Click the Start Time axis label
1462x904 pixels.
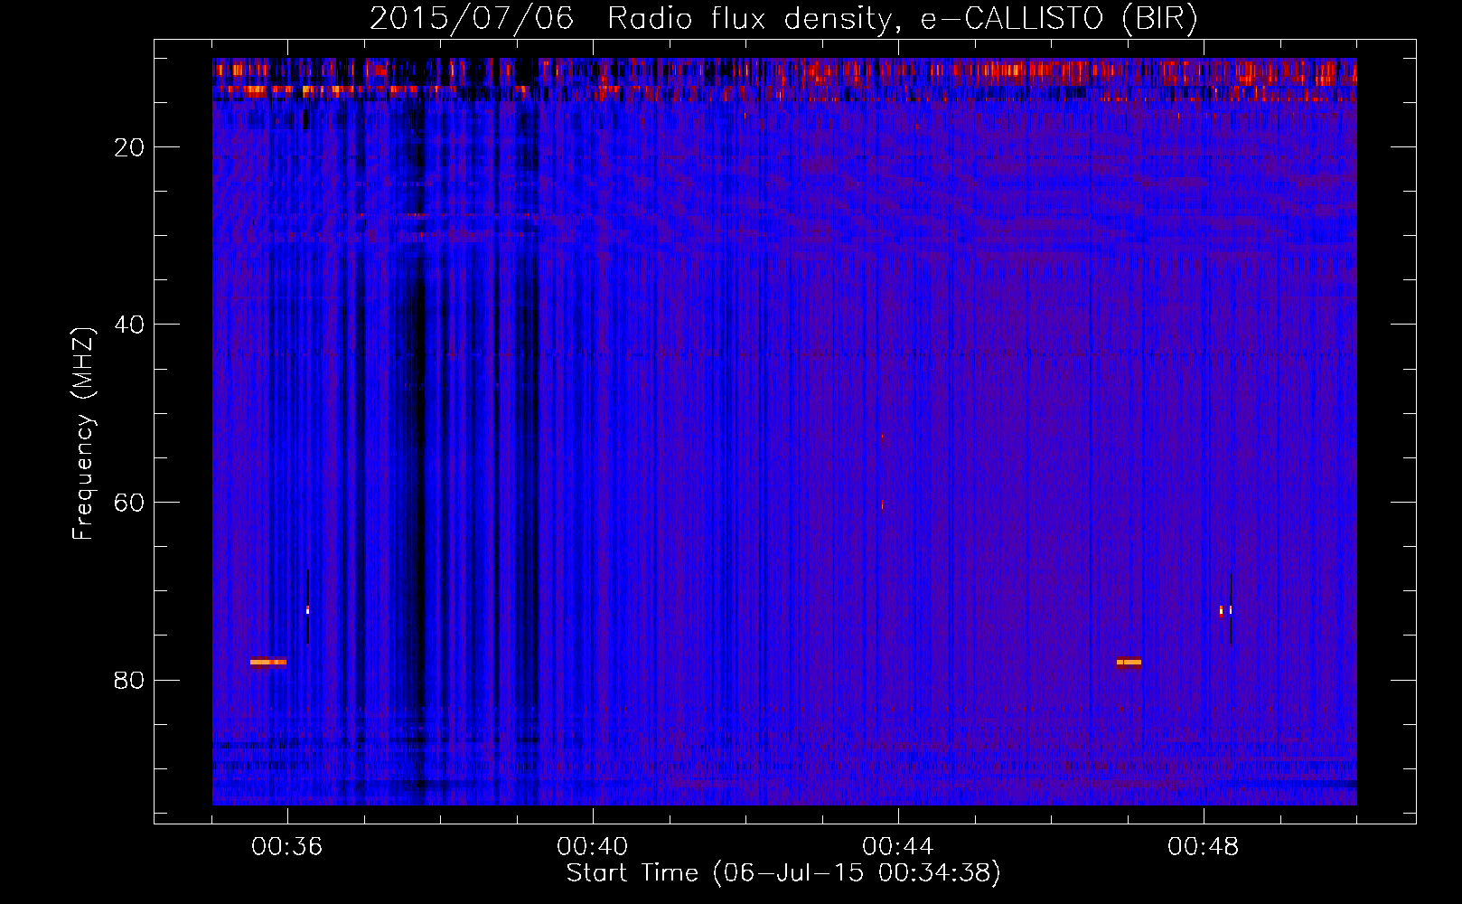click(x=783, y=873)
